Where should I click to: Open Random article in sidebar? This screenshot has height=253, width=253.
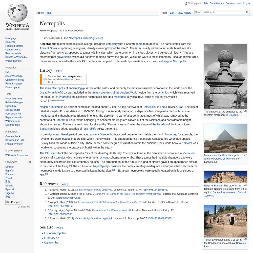[x=13, y=53]
